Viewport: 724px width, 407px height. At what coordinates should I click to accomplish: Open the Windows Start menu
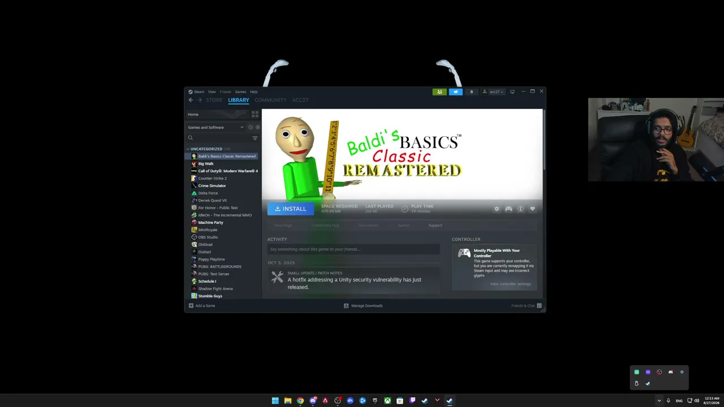click(x=275, y=401)
